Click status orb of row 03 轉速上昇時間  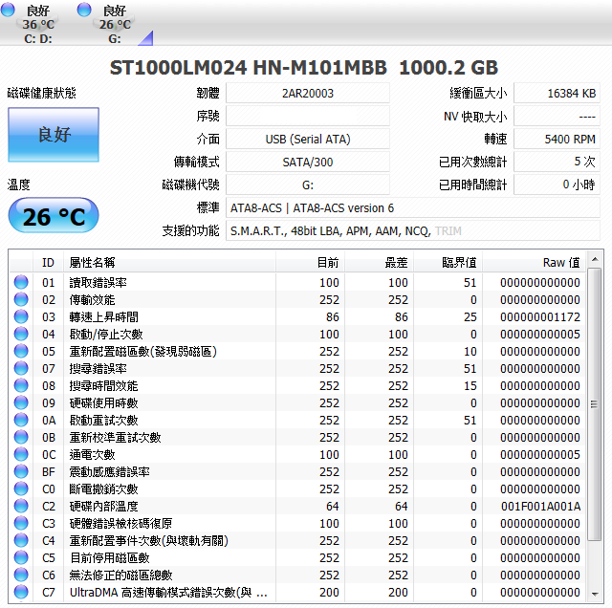(x=21, y=316)
